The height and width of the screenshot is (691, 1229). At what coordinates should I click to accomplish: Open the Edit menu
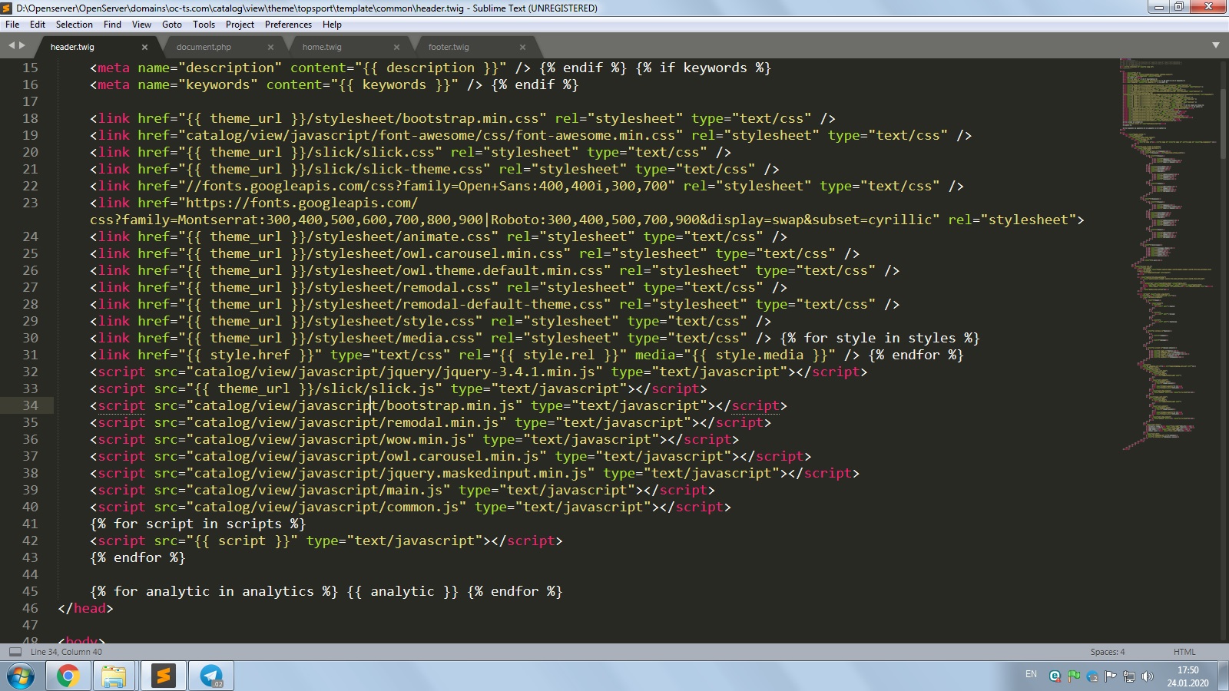click(x=38, y=25)
